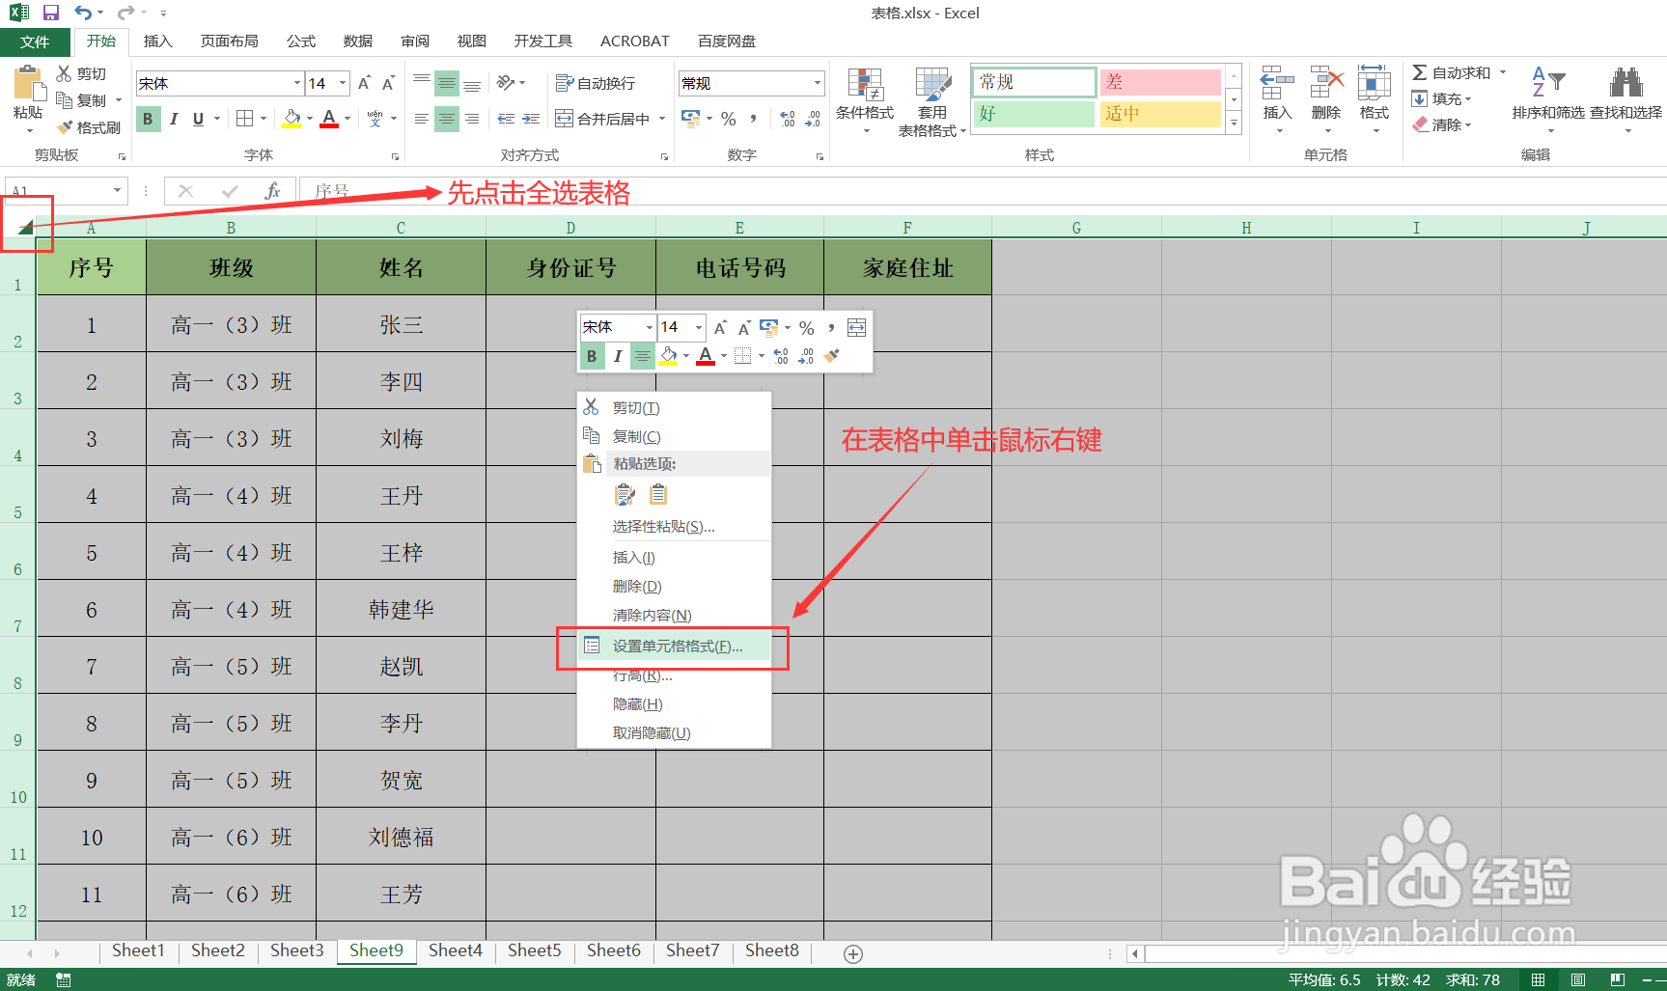Viewport: 1667px width, 991px height.
Task: Click the Save icon in quick access toolbar
Action: point(51,13)
